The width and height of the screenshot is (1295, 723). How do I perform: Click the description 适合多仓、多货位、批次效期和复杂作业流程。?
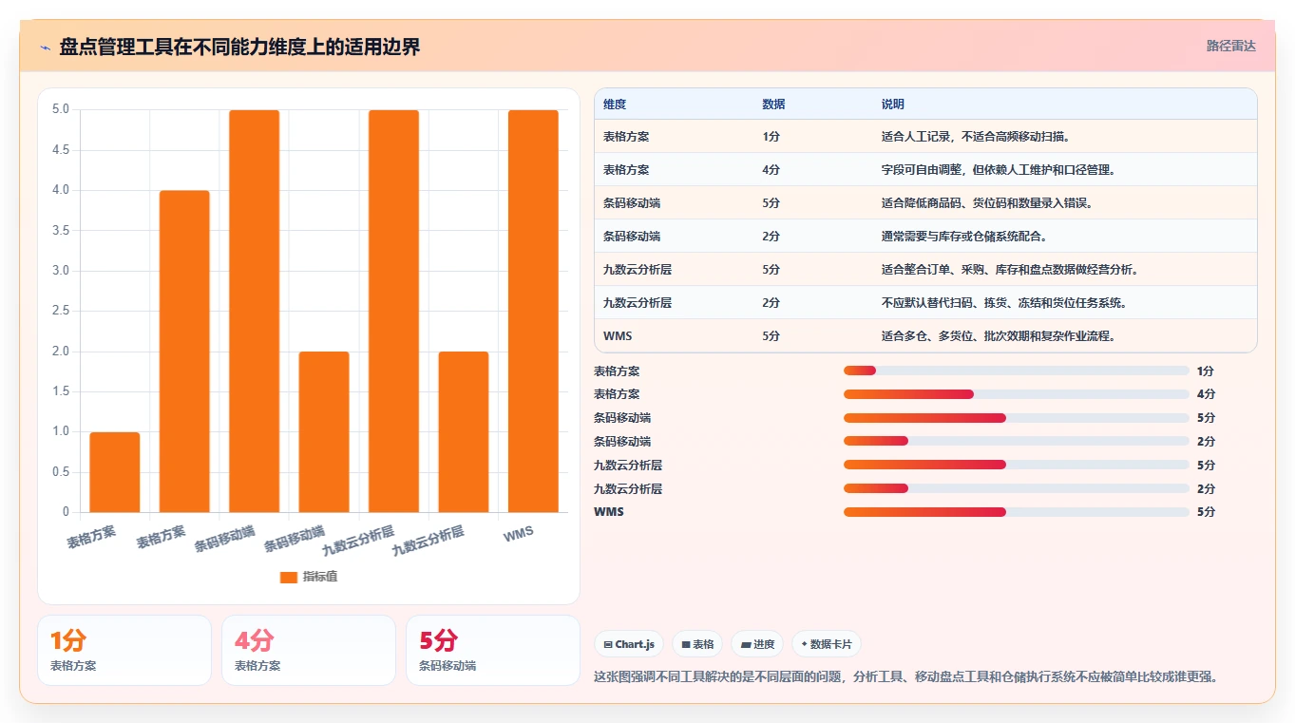999,336
